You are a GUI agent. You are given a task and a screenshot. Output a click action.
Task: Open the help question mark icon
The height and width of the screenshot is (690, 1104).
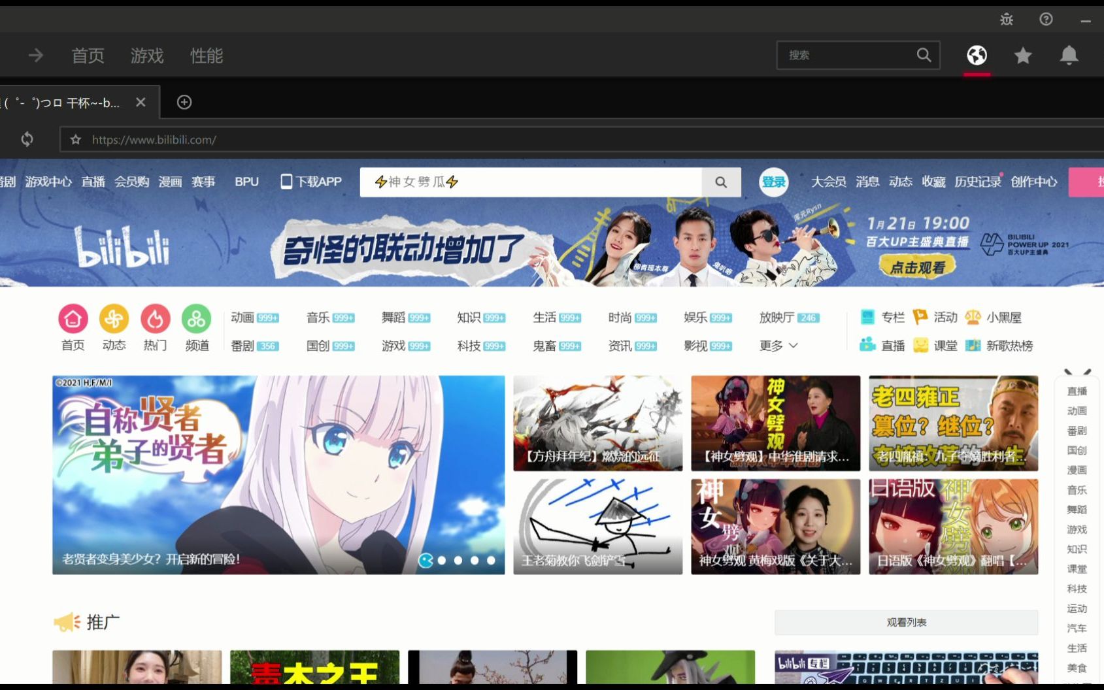[x=1046, y=20]
